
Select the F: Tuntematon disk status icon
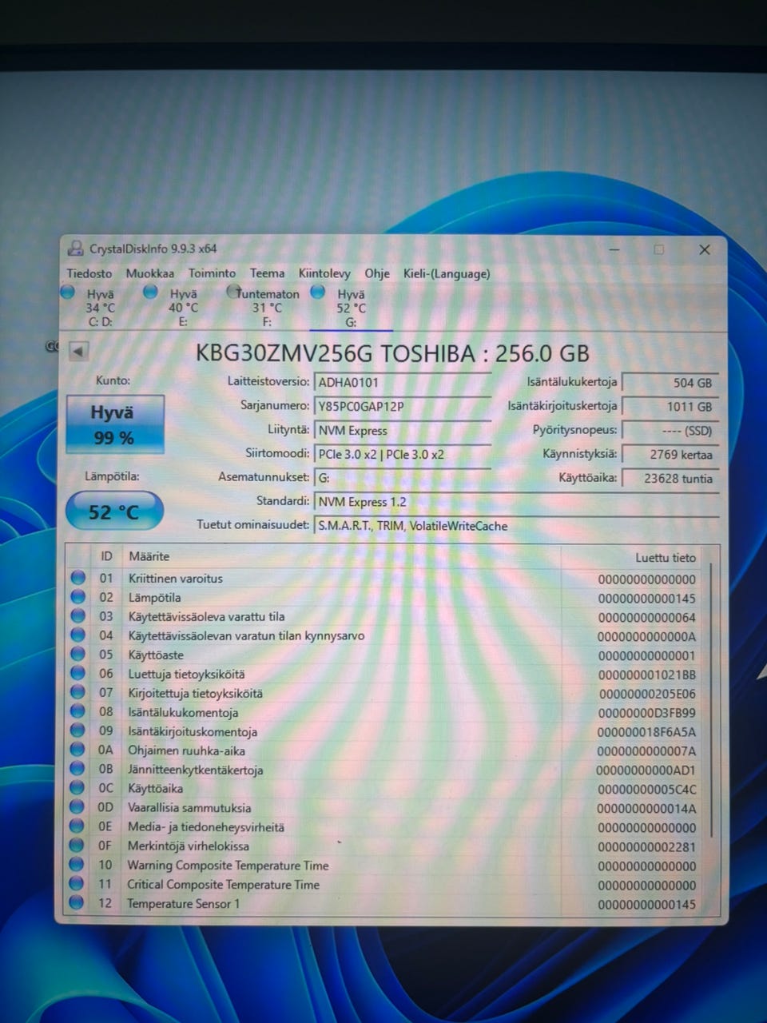tap(234, 292)
